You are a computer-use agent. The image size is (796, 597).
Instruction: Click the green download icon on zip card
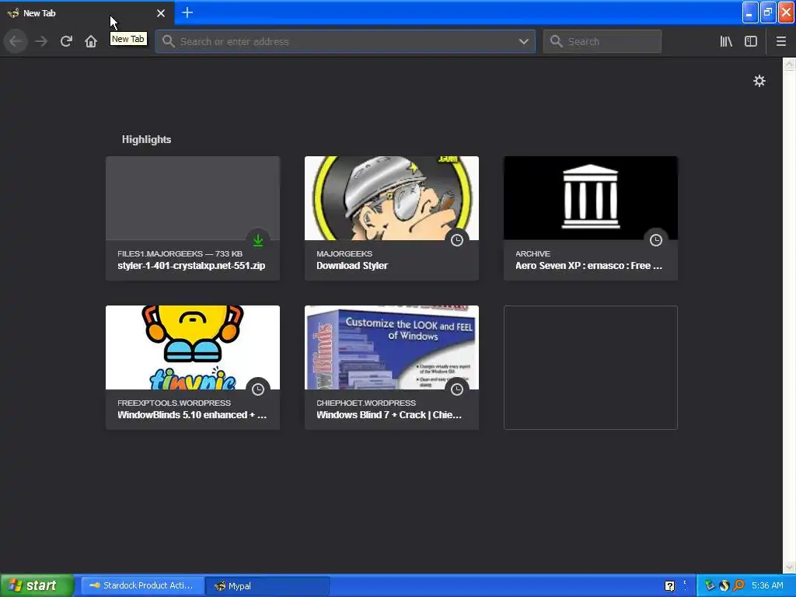(x=258, y=240)
